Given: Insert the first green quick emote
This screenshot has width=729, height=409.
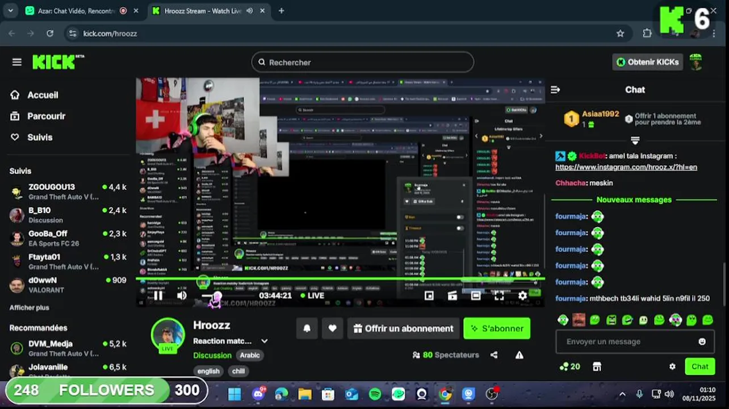Looking at the screenshot, I should click(563, 320).
